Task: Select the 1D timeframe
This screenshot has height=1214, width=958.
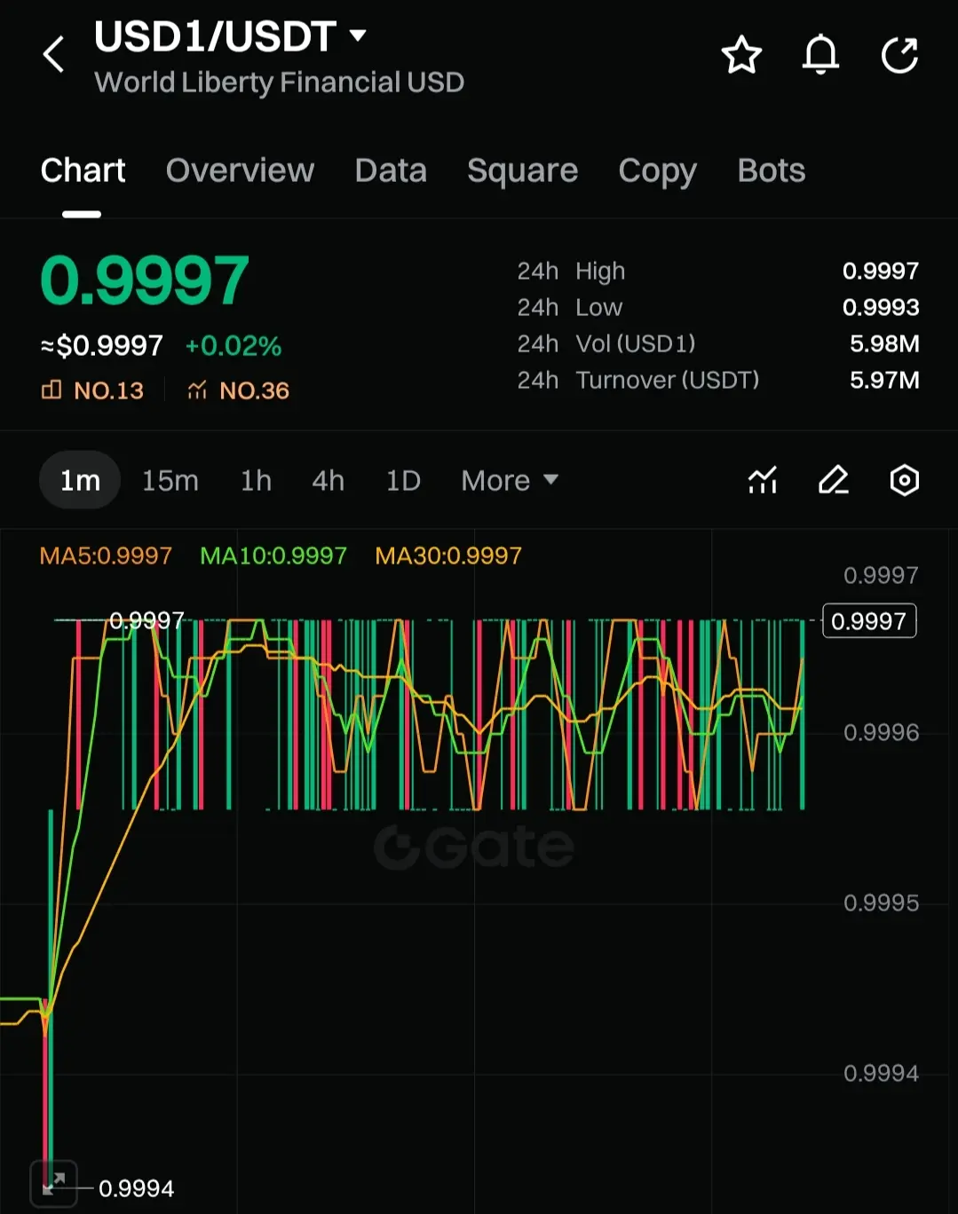Action: [403, 480]
